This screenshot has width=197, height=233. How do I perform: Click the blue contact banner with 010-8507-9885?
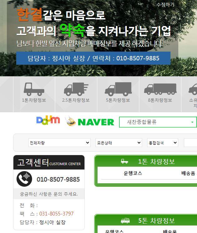93,58
